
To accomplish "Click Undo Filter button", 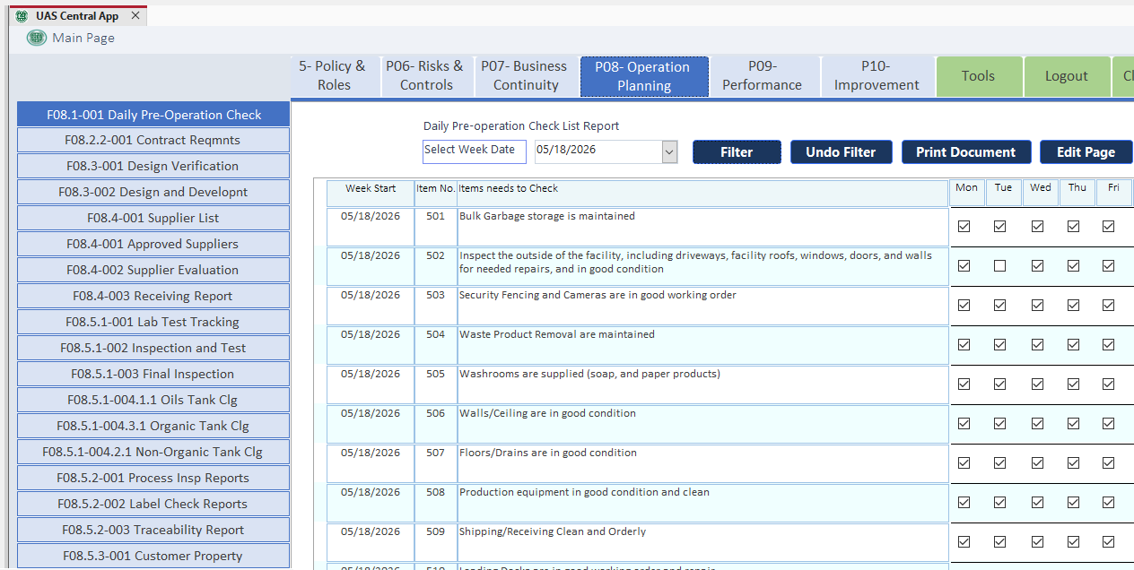I will [x=841, y=152].
